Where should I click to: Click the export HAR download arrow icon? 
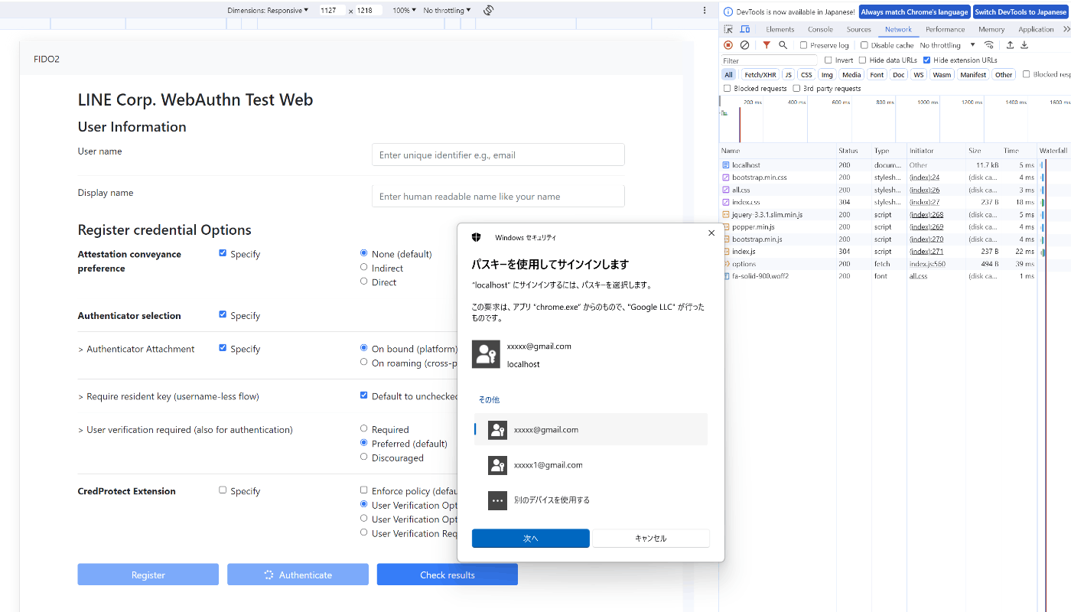click(1024, 45)
